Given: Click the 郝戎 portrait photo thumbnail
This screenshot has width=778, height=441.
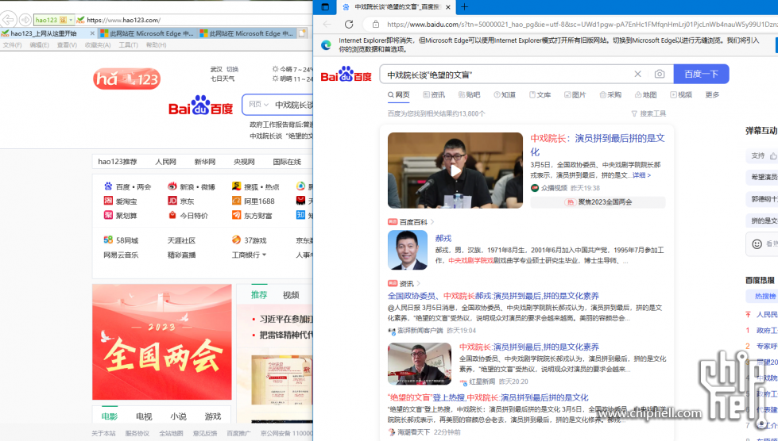Looking at the screenshot, I should pyautogui.click(x=408, y=250).
